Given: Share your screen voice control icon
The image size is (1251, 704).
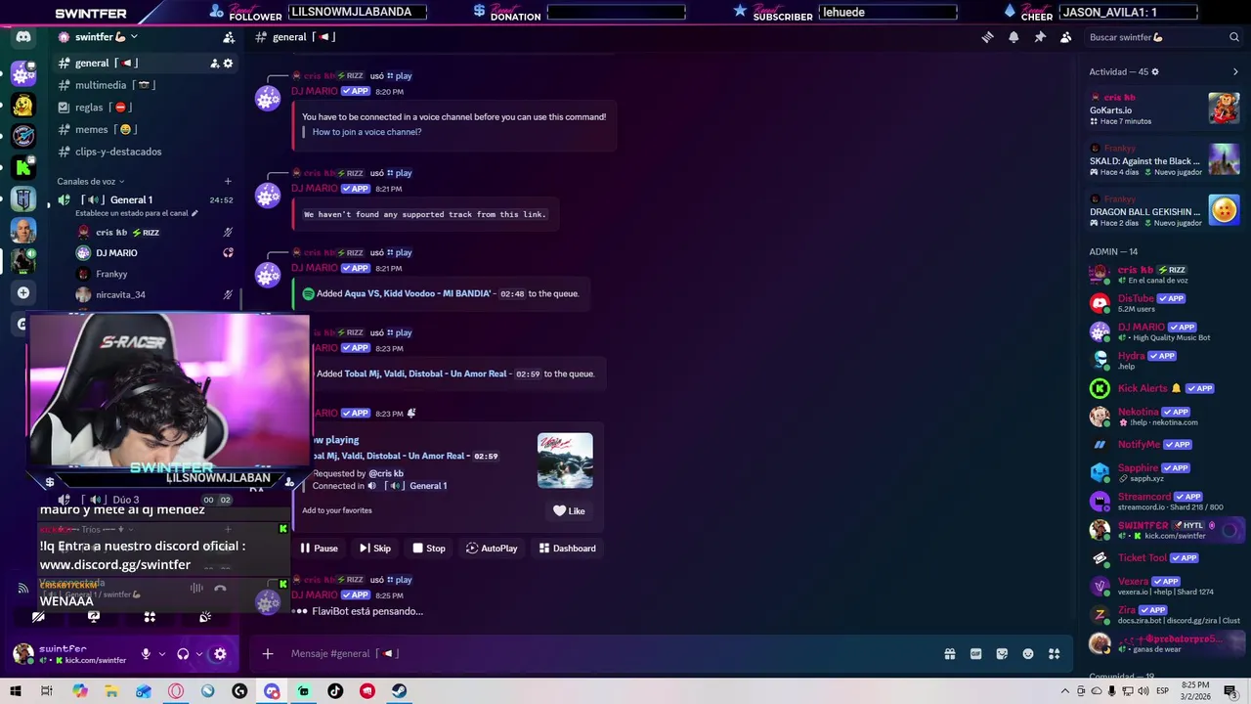Looking at the screenshot, I should (94, 617).
